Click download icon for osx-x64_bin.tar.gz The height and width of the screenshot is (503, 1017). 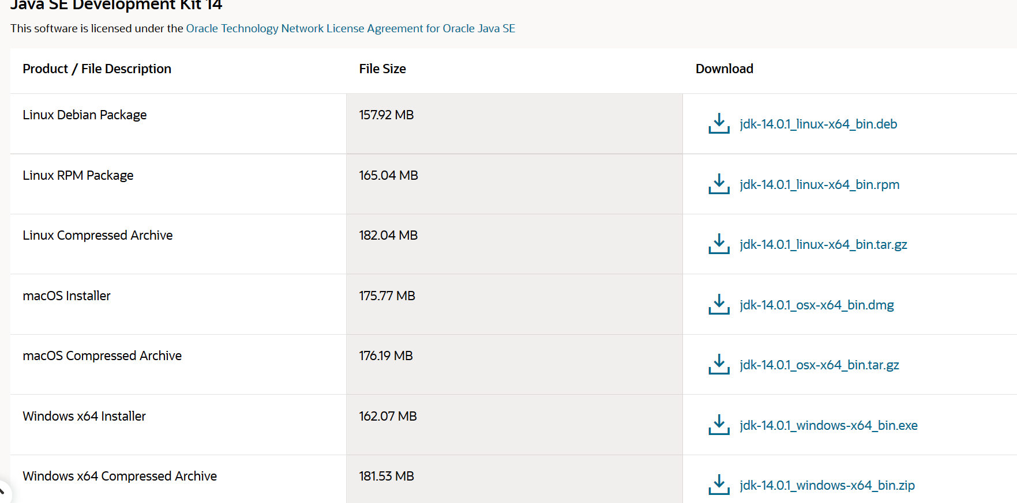(719, 365)
